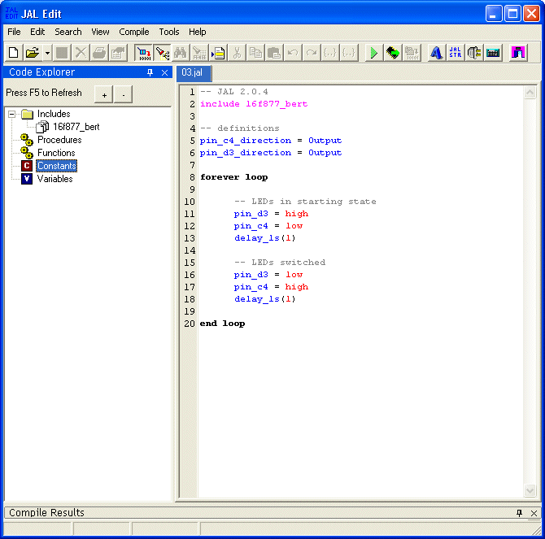Select Functions in Code Explorer
545x539 pixels.
[x=56, y=153]
